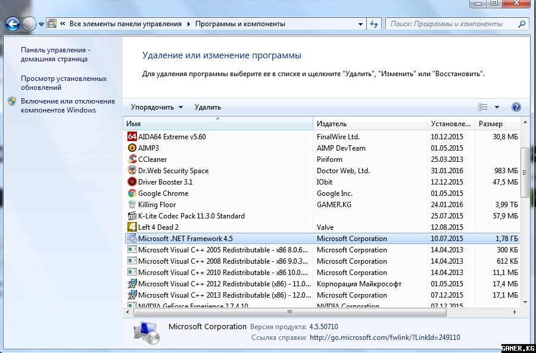This screenshot has width=536, height=353.
Task: Click the AIDA64 Extreme program icon
Action: tap(132, 137)
